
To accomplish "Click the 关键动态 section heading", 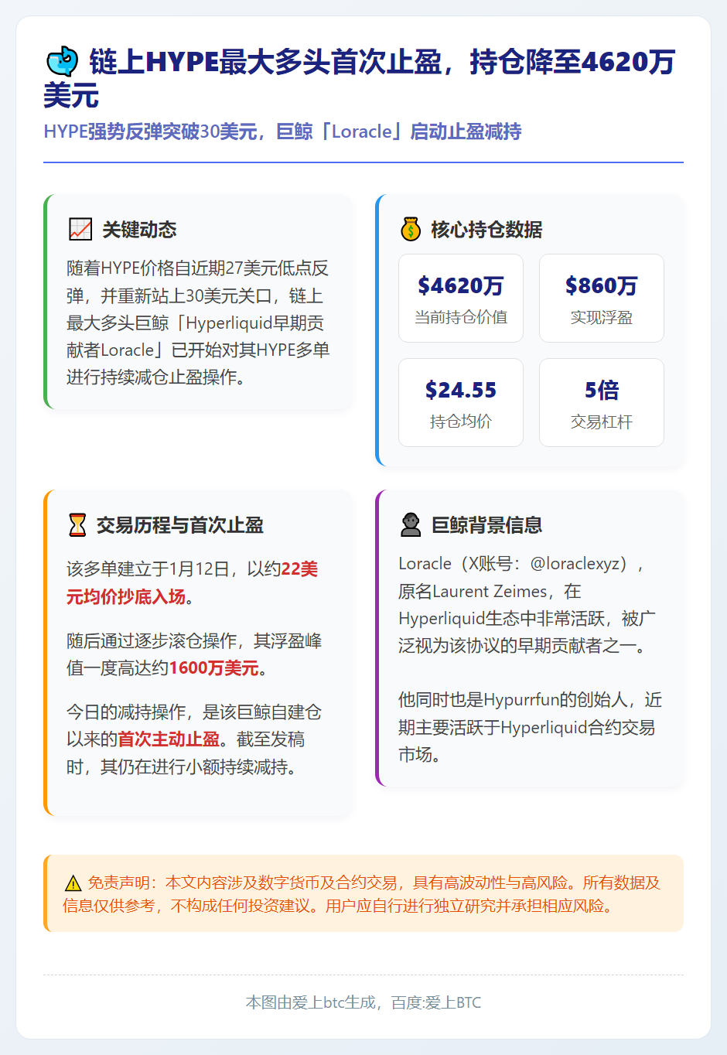I will click(x=139, y=230).
